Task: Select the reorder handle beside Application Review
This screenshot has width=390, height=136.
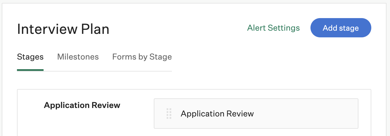Action: tap(169, 114)
